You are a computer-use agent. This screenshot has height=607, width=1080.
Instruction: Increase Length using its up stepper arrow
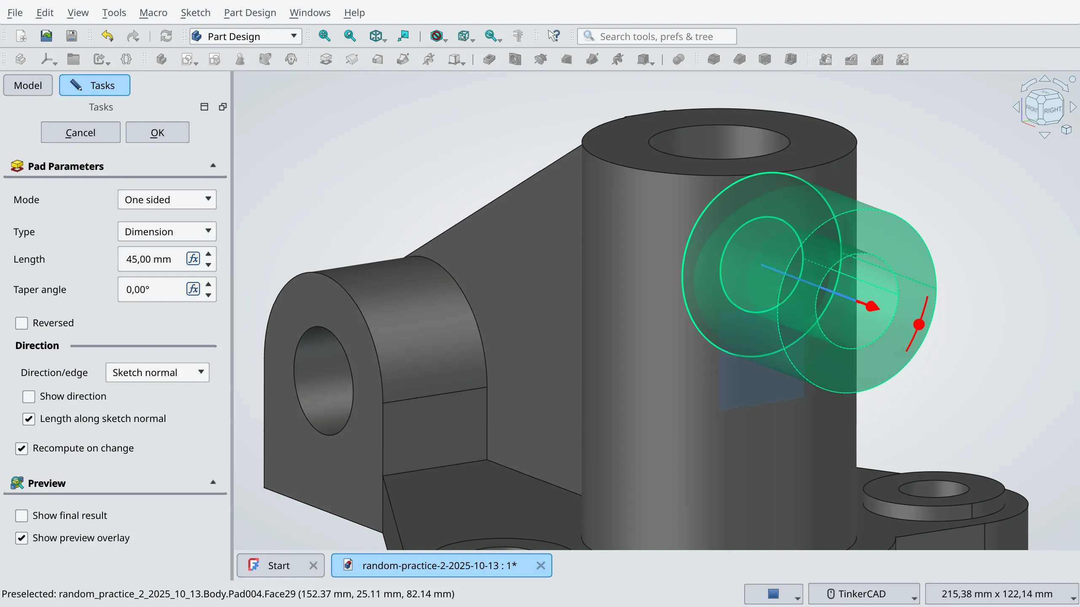click(x=208, y=253)
